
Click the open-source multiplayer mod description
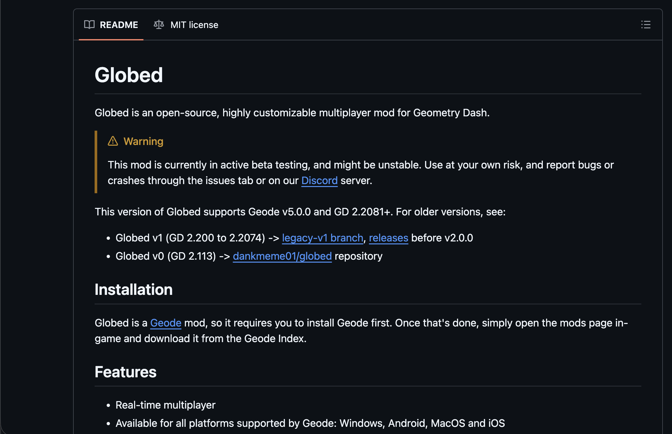point(292,113)
